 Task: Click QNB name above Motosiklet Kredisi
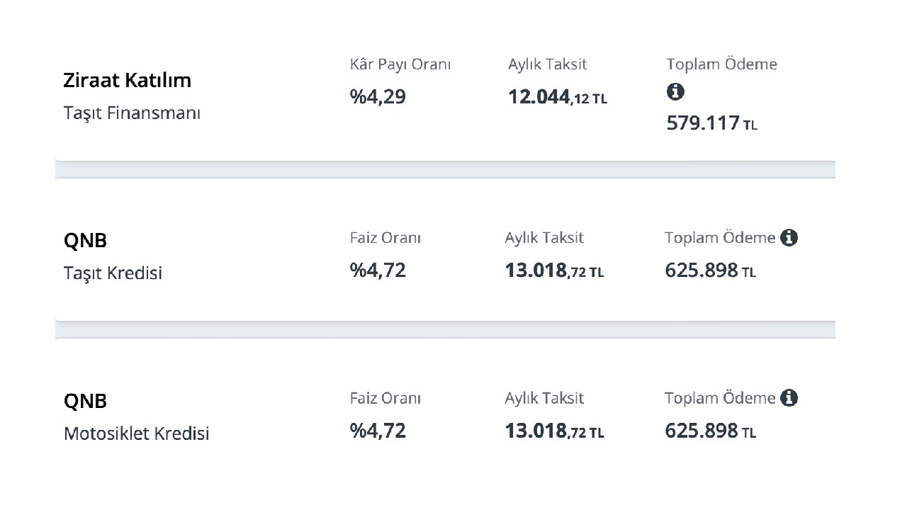click(x=85, y=401)
